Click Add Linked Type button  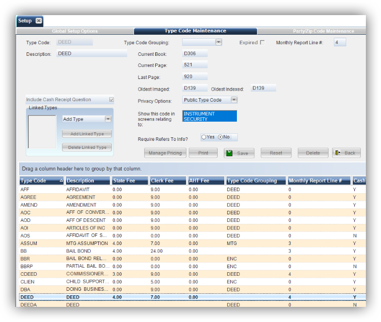point(87,134)
